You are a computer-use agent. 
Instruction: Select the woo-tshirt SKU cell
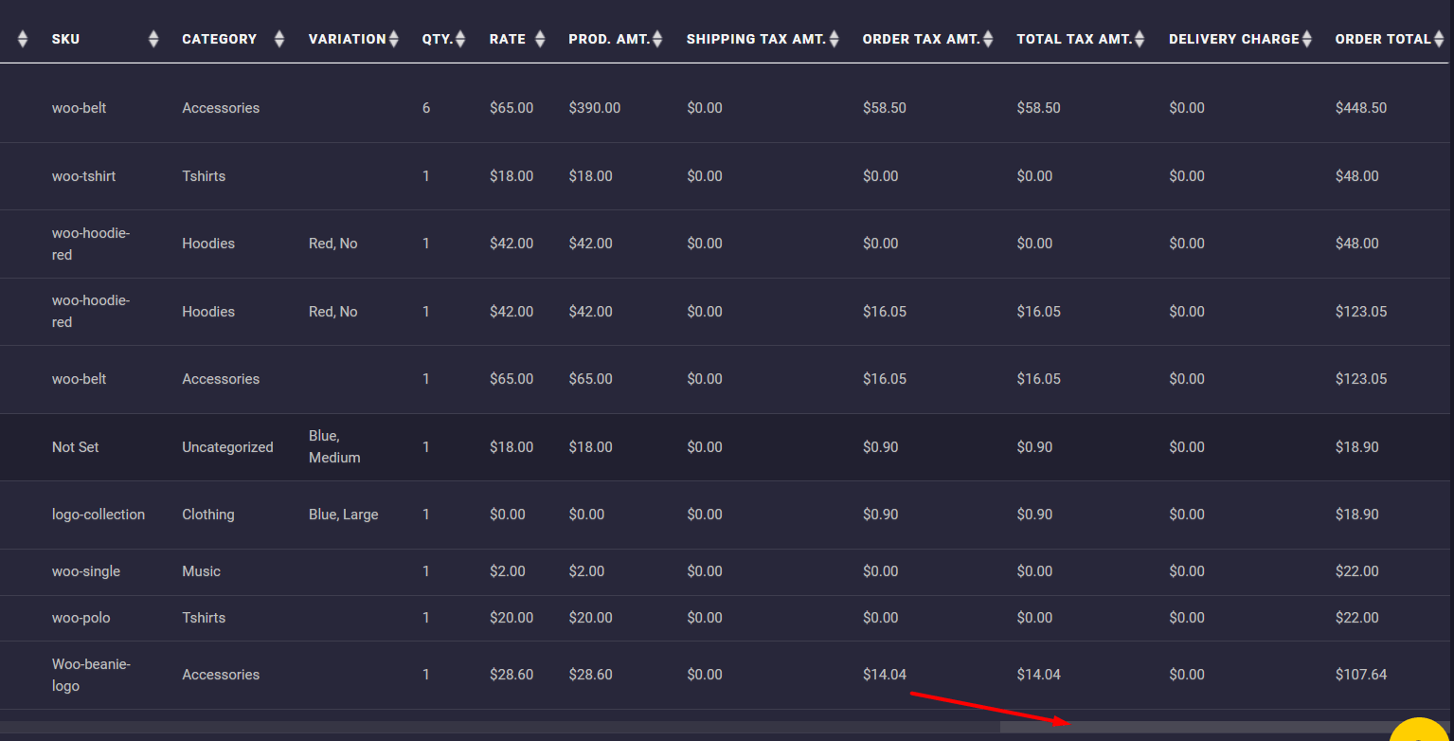click(x=83, y=176)
